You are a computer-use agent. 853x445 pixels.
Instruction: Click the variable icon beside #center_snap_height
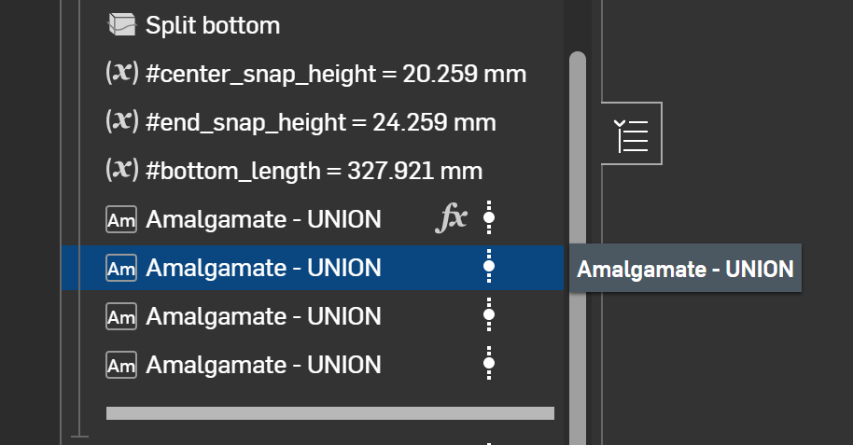click(122, 74)
